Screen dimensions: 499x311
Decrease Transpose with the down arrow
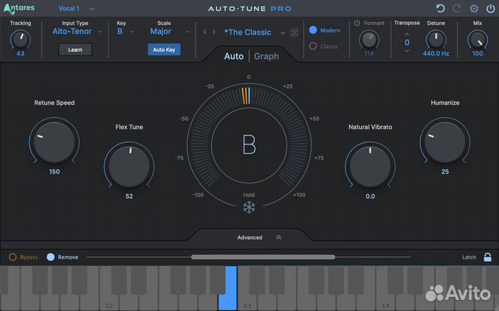pos(407,51)
